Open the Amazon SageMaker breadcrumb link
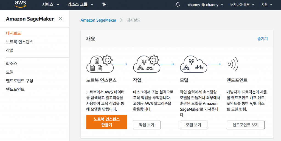This screenshot has height=141, width=281. [99, 20]
